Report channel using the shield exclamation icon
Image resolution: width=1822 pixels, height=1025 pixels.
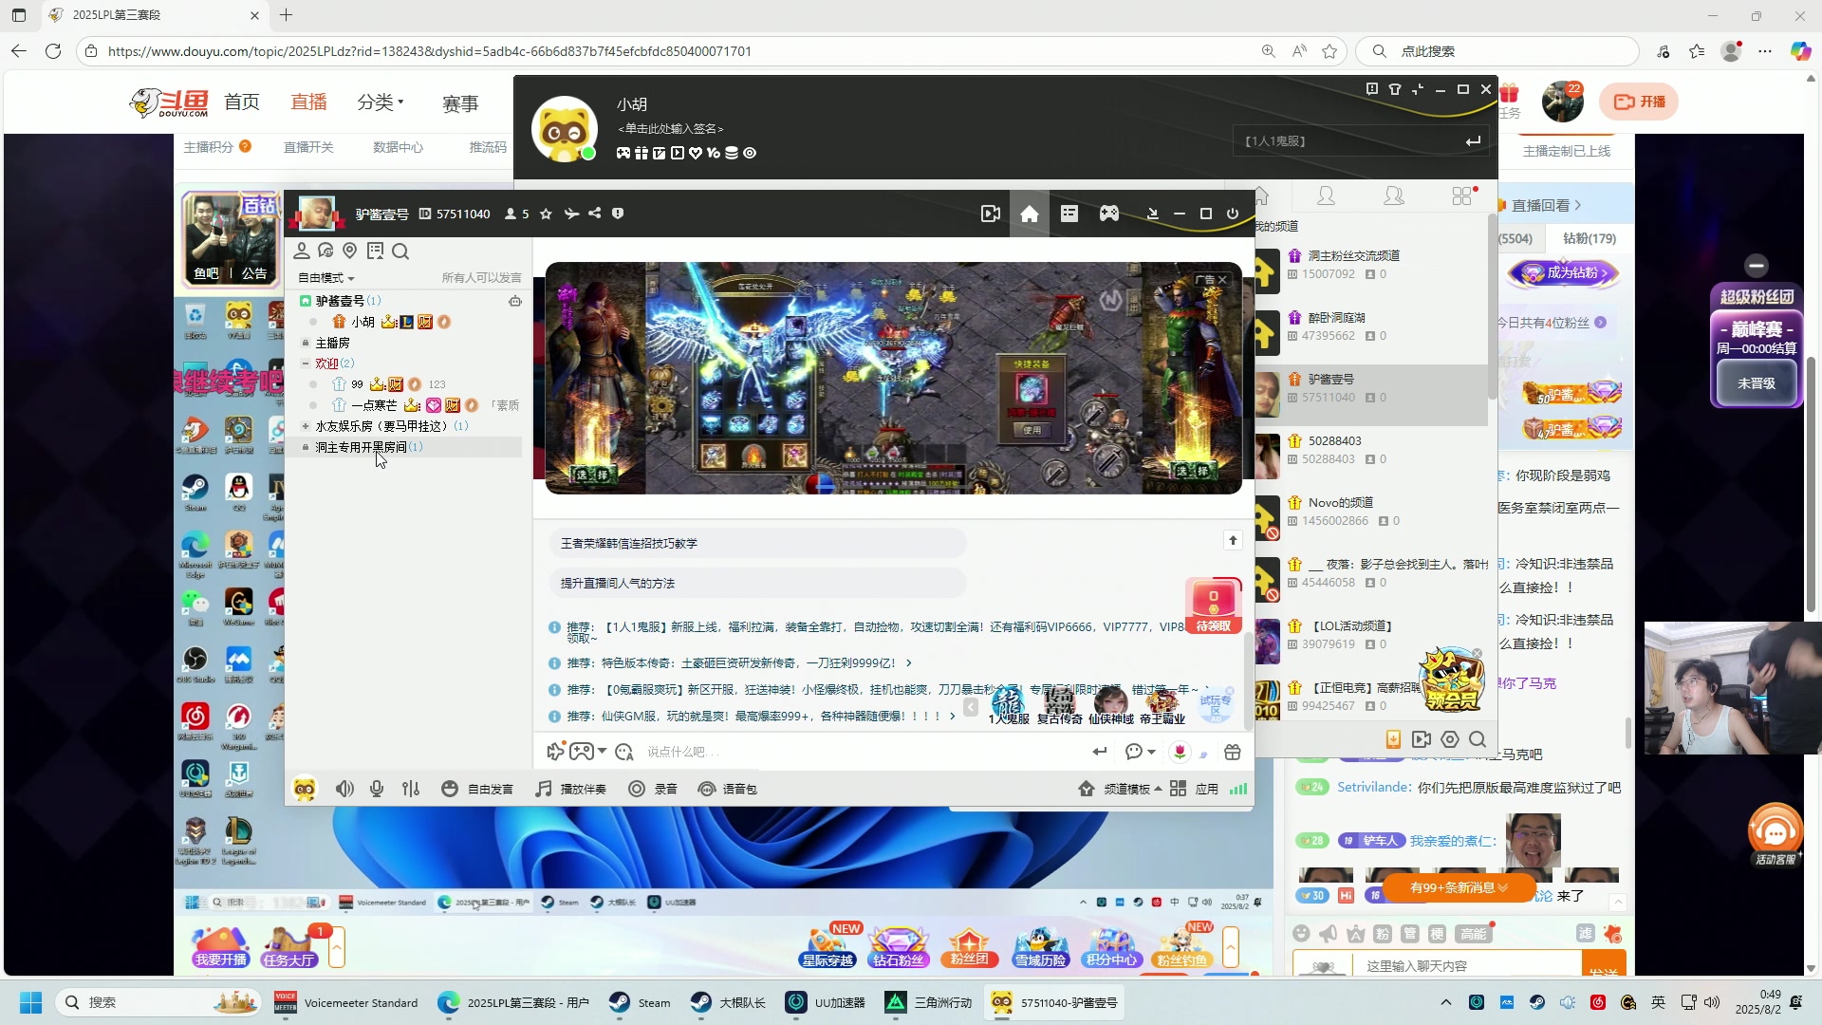[x=618, y=214]
